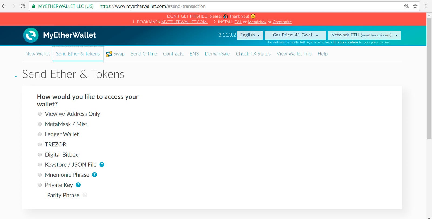Screen dimensions: 432x219
Task: Open help icon beside Keystore / JSON File
Action: point(102,164)
